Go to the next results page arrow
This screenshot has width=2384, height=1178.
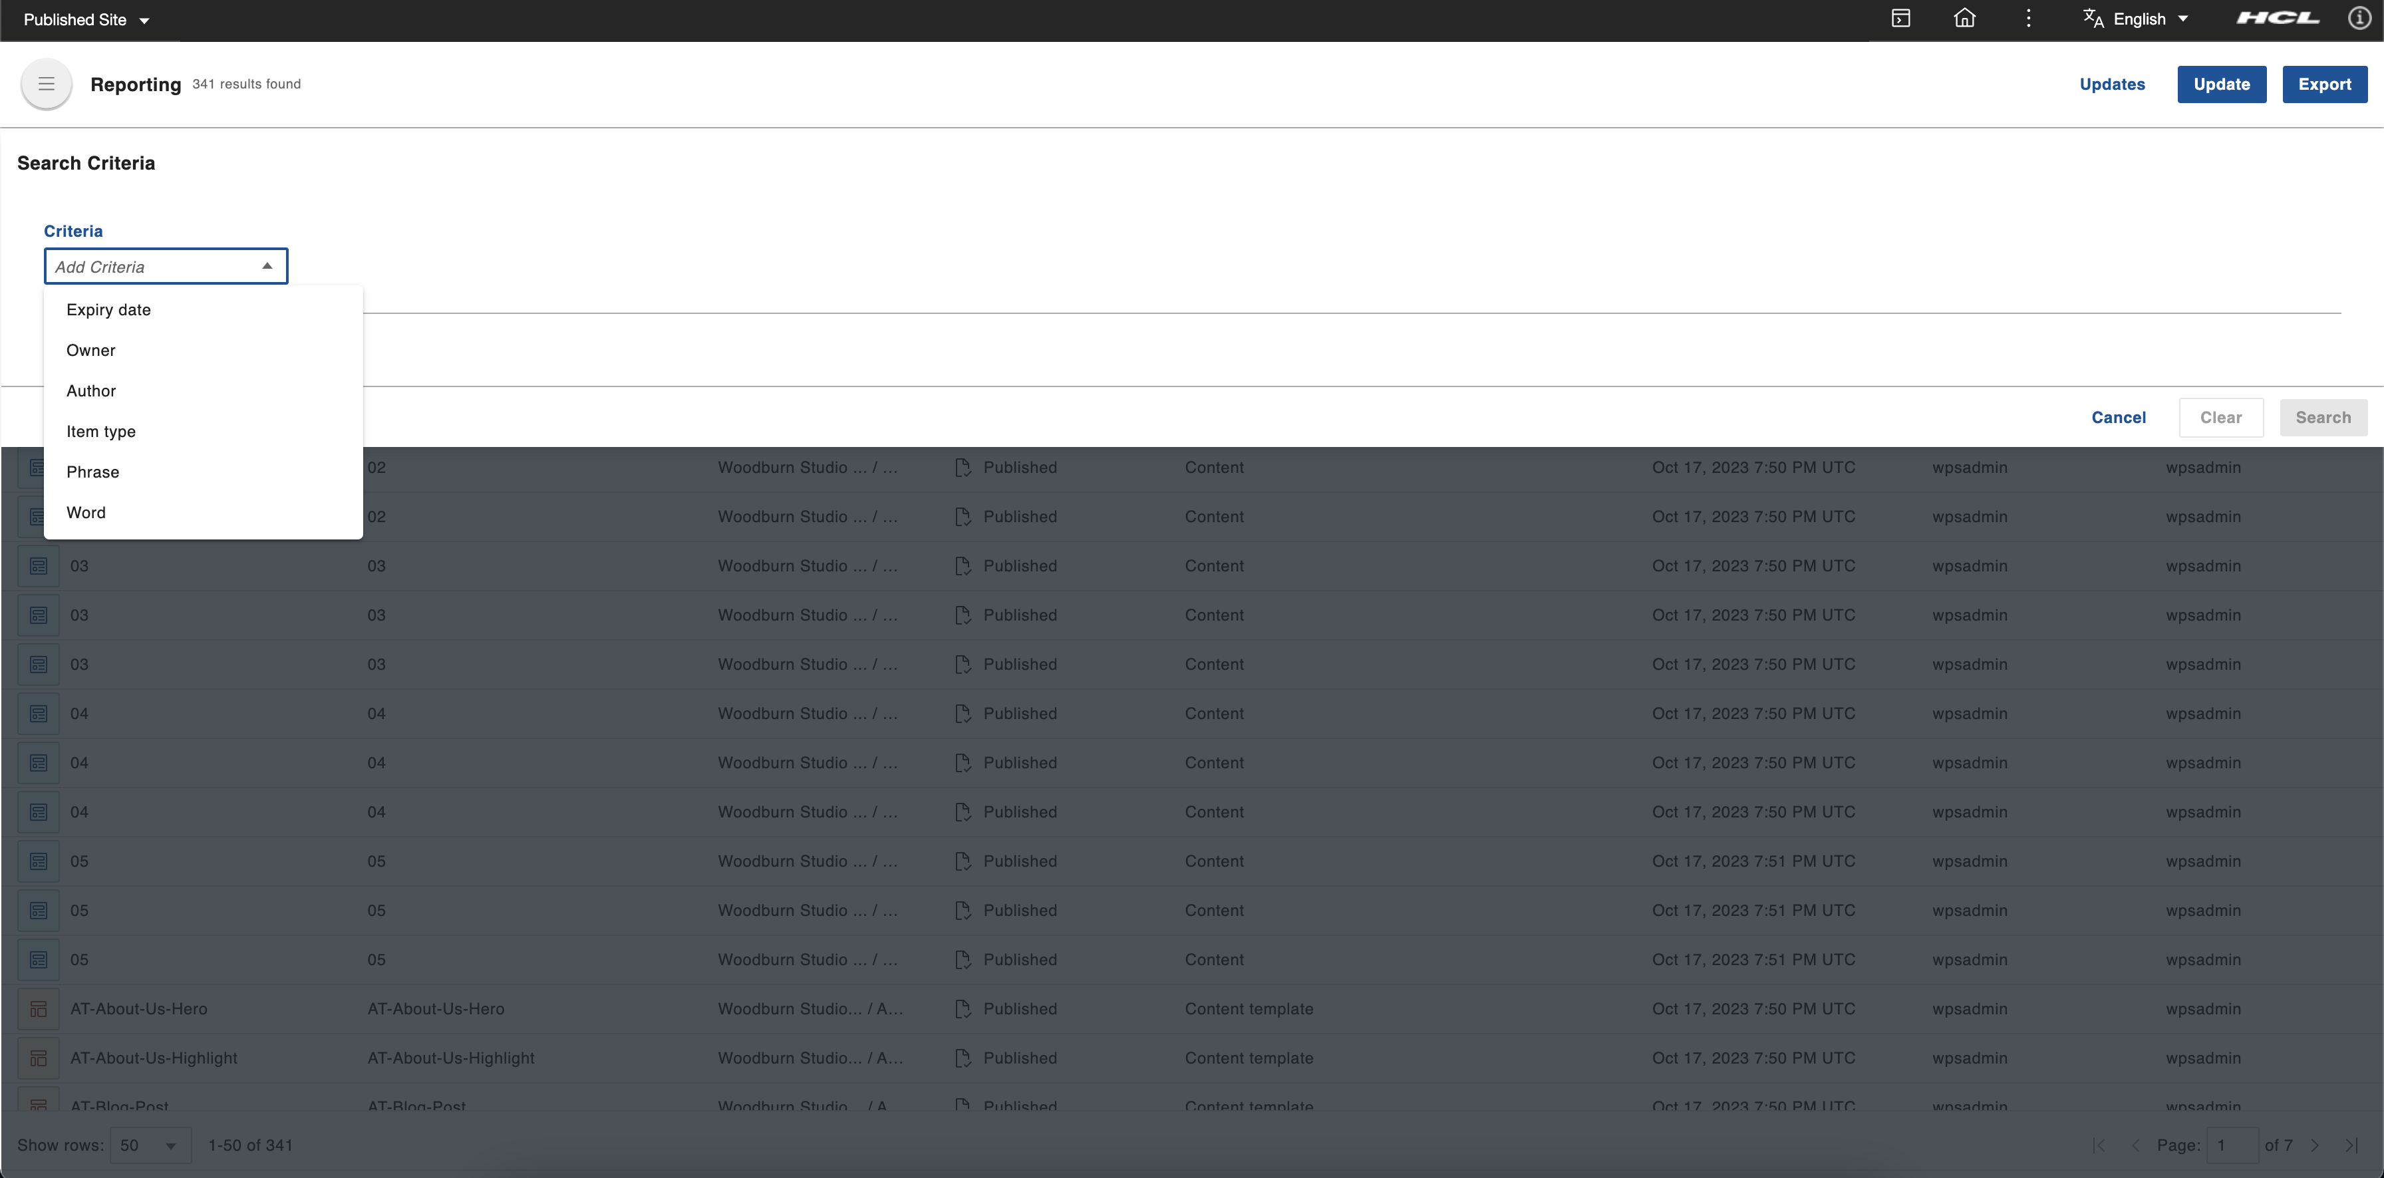(2313, 1145)
